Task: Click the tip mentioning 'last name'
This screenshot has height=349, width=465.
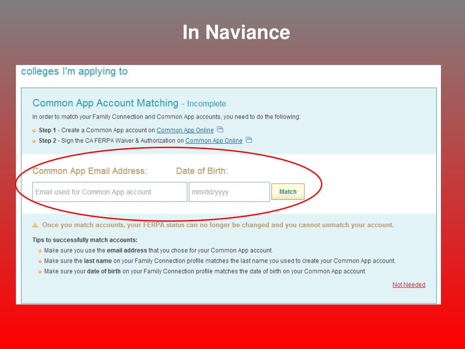Action: (220, 261)
